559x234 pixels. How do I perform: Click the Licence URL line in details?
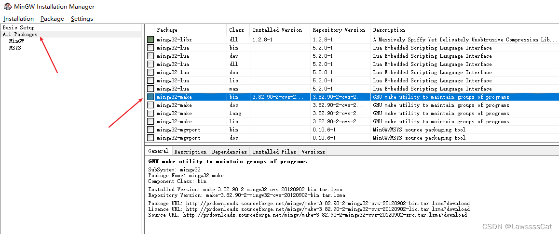(x=309, y=209)
